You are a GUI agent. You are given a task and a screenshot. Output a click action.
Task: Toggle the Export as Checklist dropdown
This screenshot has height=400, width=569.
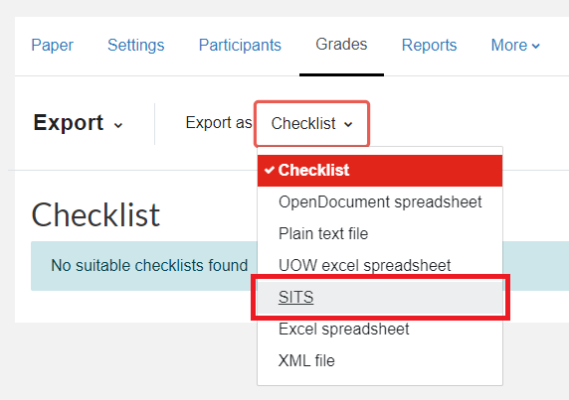click(312, 124)
